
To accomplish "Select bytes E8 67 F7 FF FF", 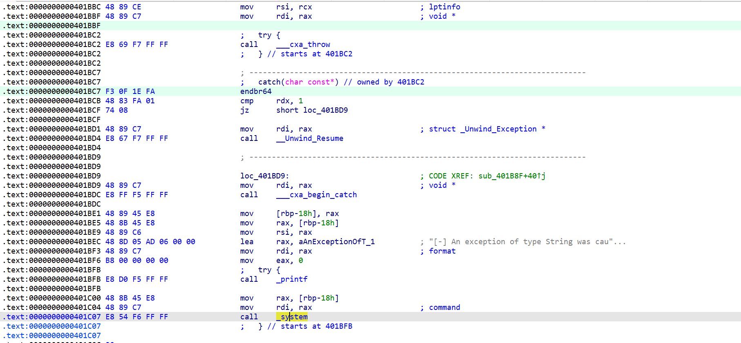I will 137,138.
